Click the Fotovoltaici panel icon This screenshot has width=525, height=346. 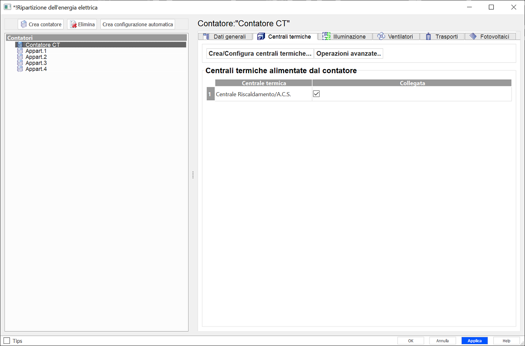click(x=473, y=37)
